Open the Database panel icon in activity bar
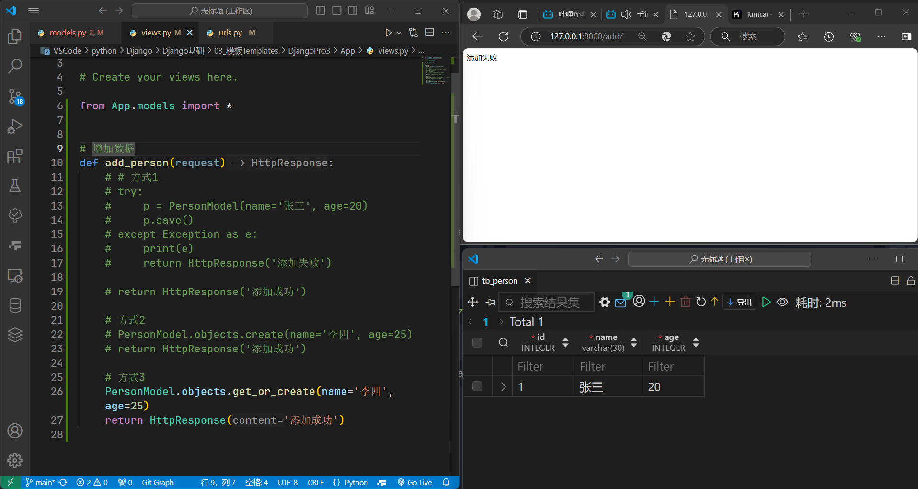This screenshot has width=918, height=489. (x=15, y=305)
